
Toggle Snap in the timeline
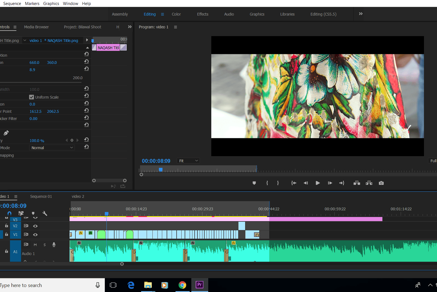click(x=9, y=213)
